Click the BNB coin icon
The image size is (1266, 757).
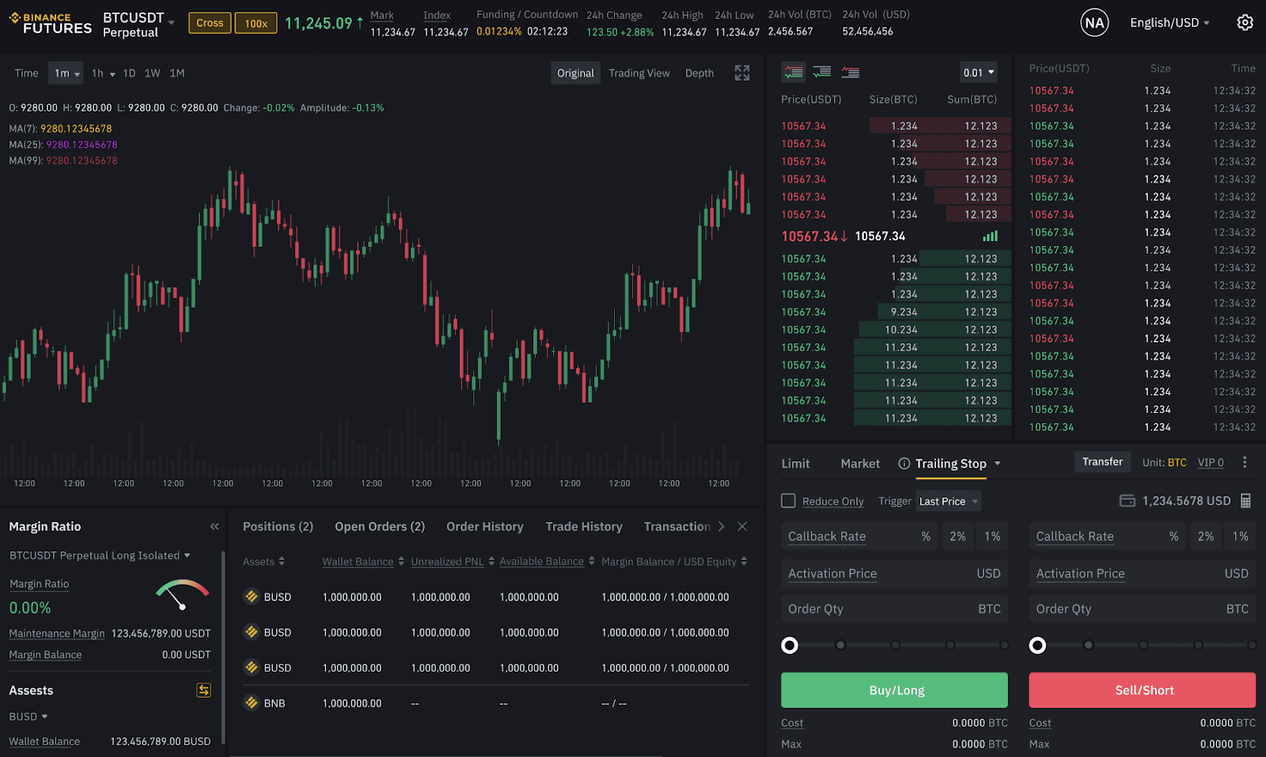pyautogui.click(x=252, y=702)
